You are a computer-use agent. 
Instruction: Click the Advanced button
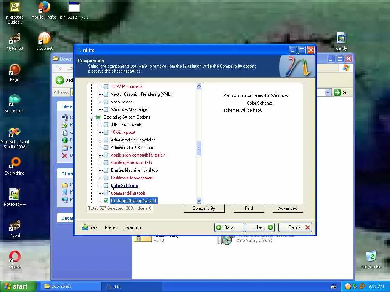[x=288, y=208]
